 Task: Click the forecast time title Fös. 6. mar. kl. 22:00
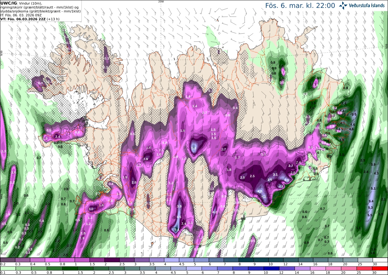point(300,6)
